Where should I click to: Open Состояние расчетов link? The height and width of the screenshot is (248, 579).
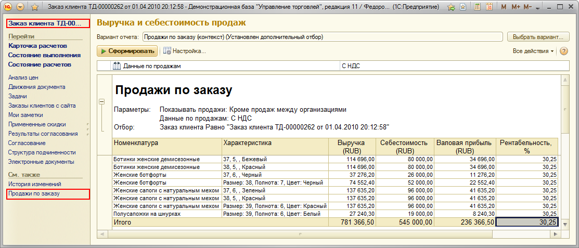(x=40, y=64)
